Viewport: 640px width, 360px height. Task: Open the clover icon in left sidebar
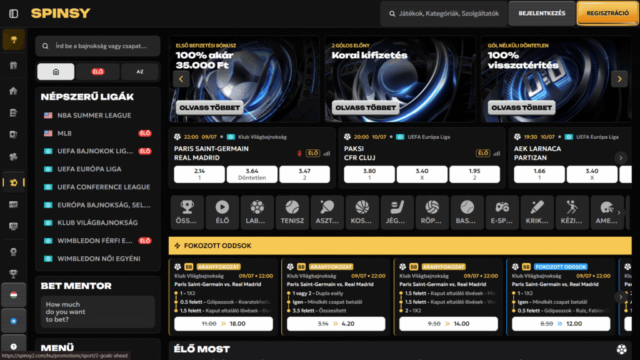coord(14,157)
